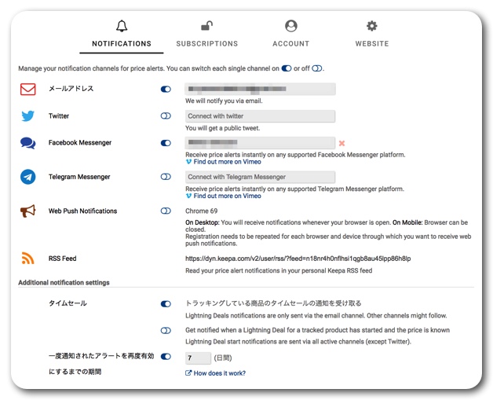Click the rearm days input field
Viewport: 493px width, 400px height.
pyautogui.click(x=198, y=358)
